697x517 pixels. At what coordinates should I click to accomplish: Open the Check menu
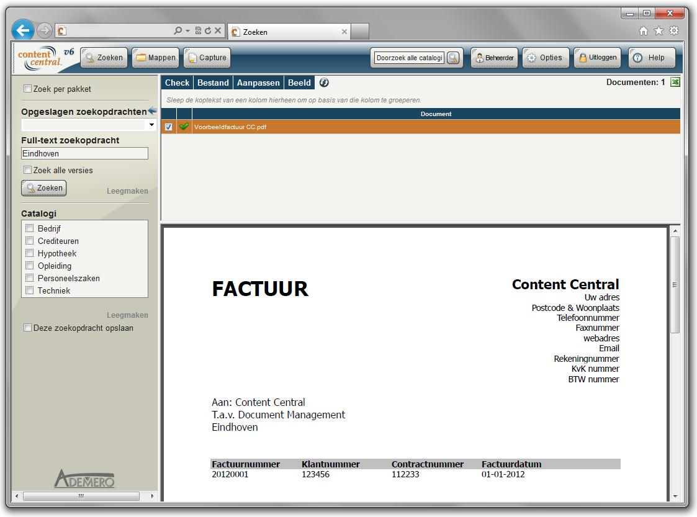(x=177, y=83)
